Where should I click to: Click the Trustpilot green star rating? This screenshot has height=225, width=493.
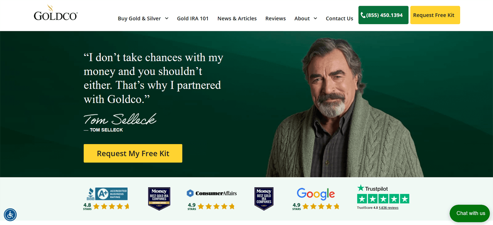point(383,199)
